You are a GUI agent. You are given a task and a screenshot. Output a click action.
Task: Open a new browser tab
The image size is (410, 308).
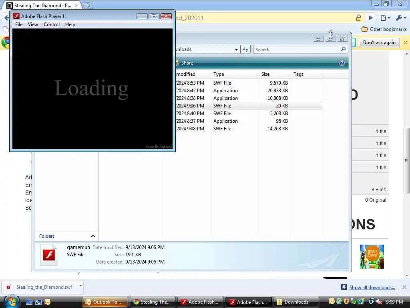pyautogui.click(x=88, y=6)
